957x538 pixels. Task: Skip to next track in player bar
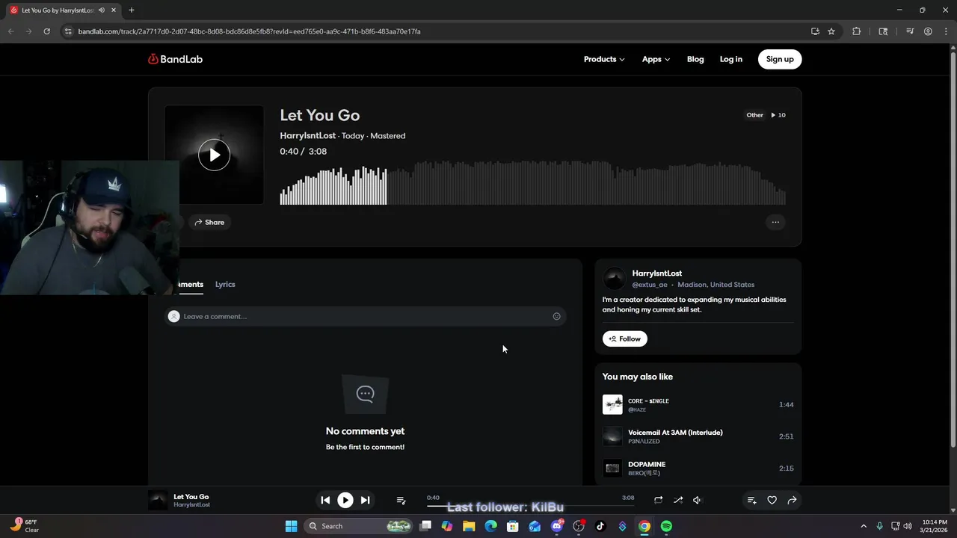[365, 500]
